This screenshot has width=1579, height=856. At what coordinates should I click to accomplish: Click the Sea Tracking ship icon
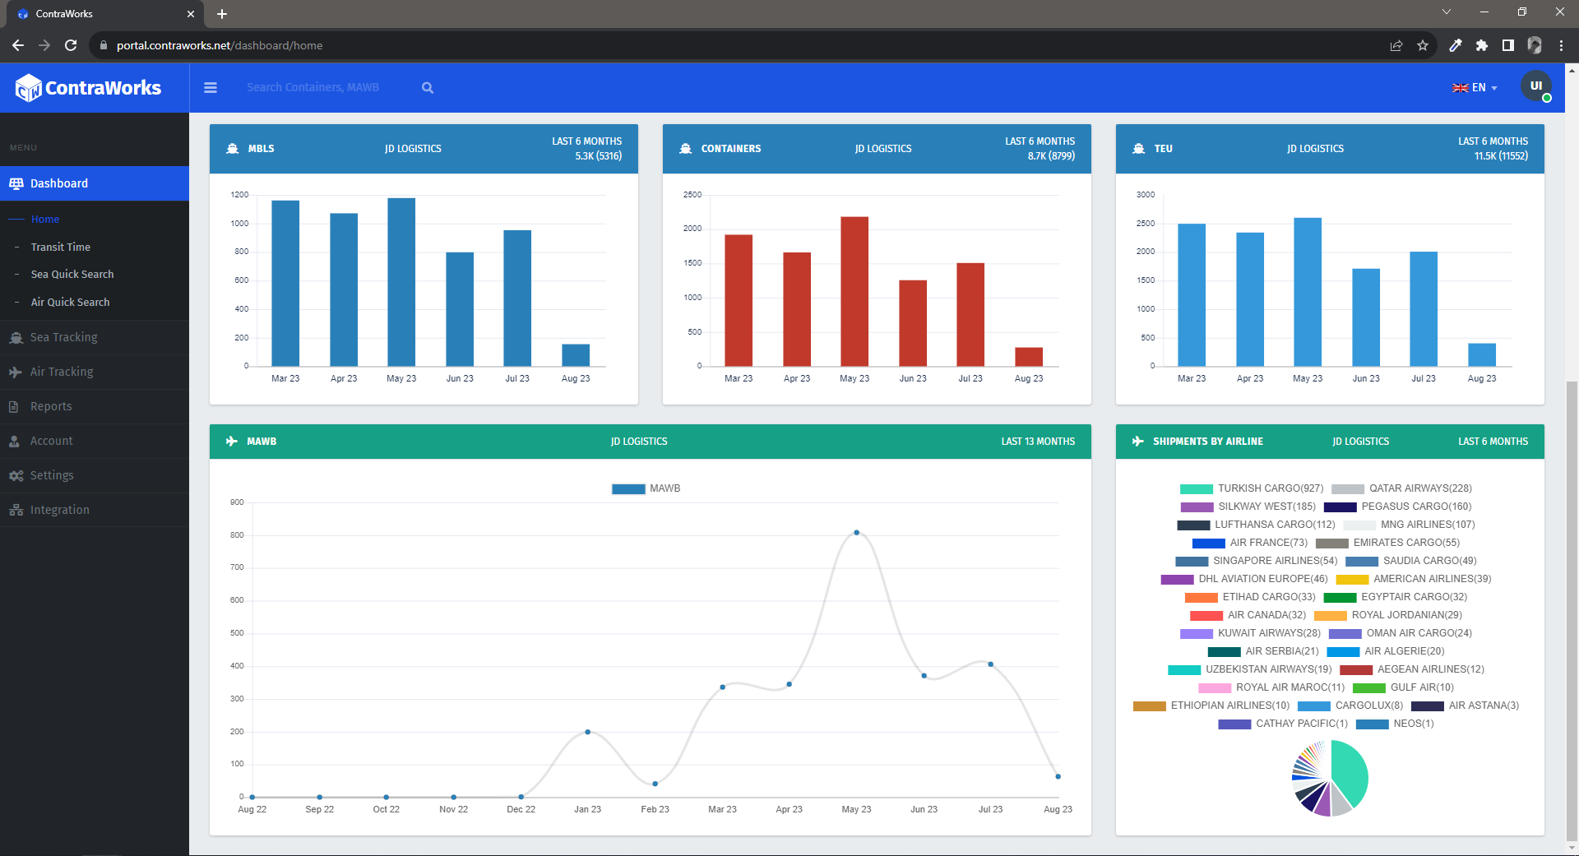click(x=16, y=337)
